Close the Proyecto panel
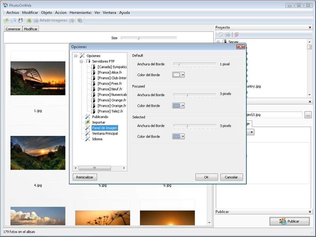The width and height of the screenshot is (316, 237). point(310,28)
